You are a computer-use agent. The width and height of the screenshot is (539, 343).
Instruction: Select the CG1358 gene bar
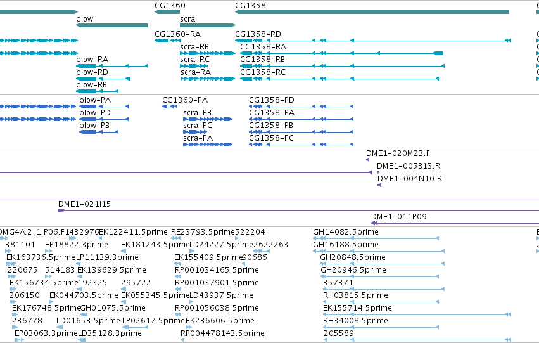(x=372, y=12)
